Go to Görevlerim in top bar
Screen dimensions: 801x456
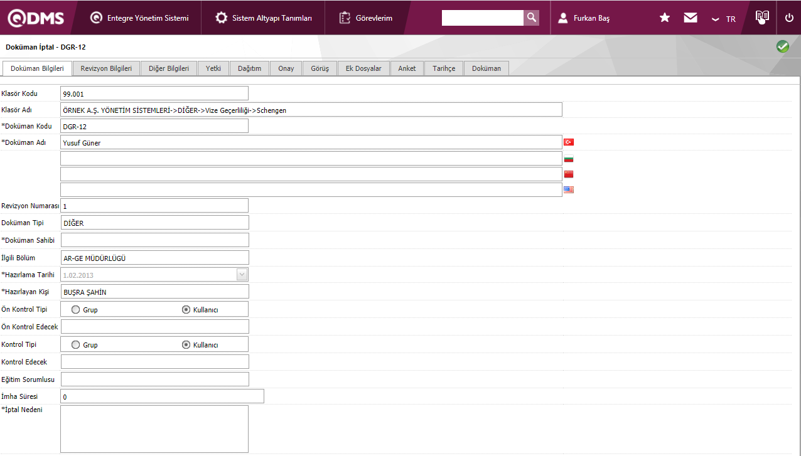(x=366, y=18)
